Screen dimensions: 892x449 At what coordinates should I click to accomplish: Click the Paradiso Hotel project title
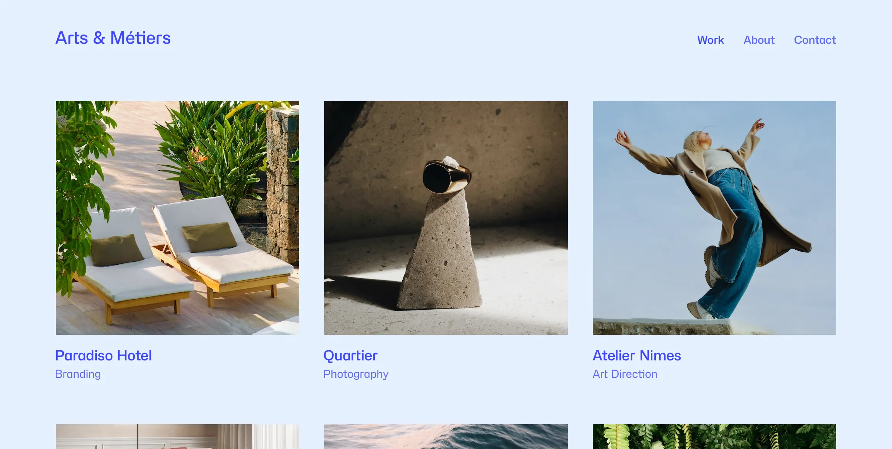pos(103,355)
